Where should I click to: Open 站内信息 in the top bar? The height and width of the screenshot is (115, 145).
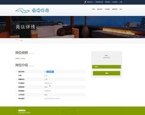[115, 2]
